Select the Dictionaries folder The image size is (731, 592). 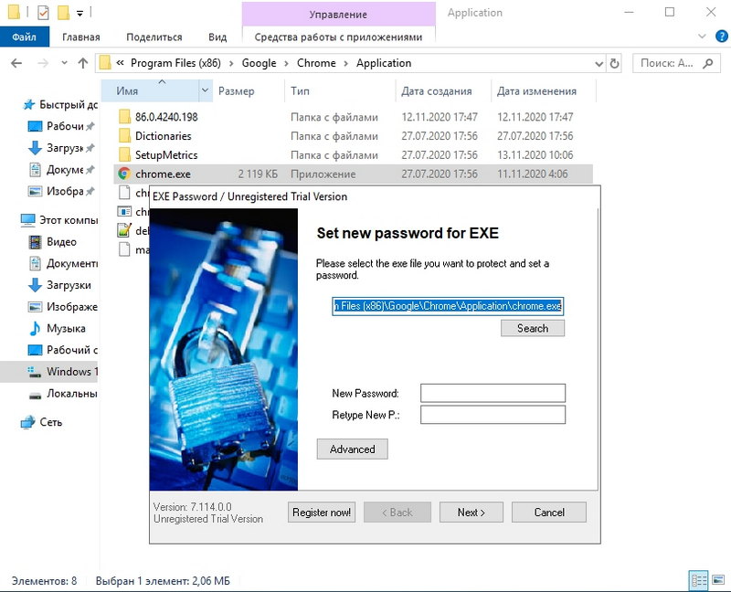click(x=164, y=135)
